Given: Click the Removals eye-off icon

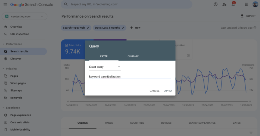Looking at the screenshot, I should (6, 98).
